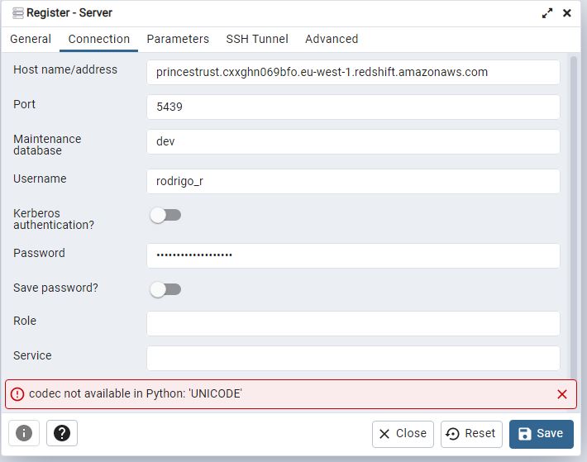Click the Close button in the footer
The height and width of the screenshot is (462, 587).
[403, 433]
